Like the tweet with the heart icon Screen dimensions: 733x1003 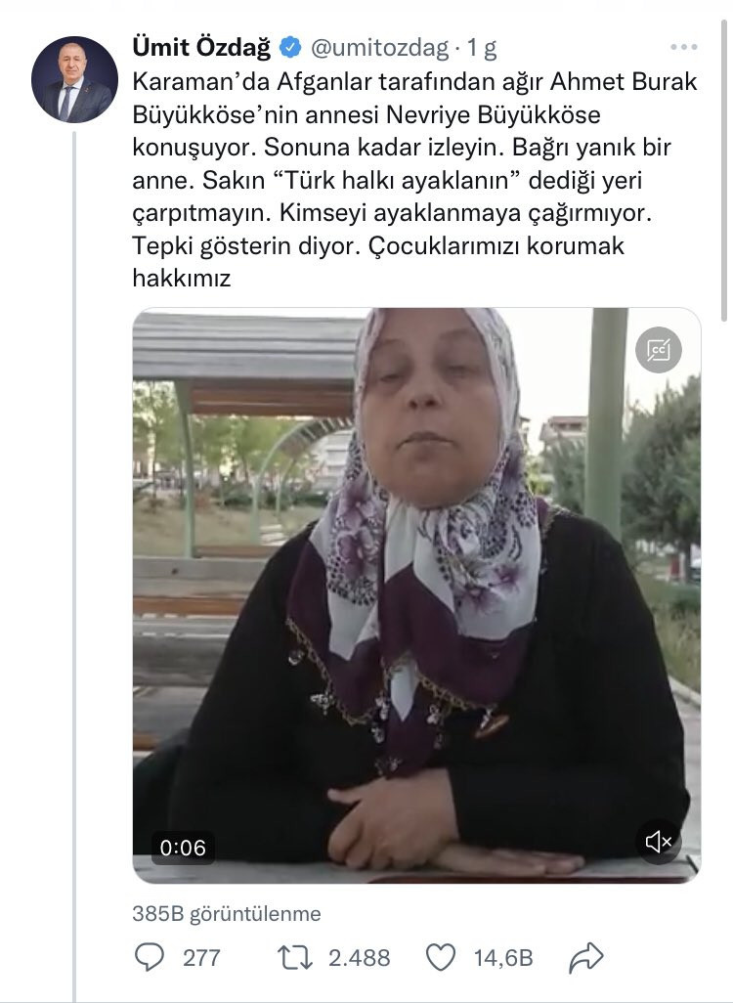(441, 958)
